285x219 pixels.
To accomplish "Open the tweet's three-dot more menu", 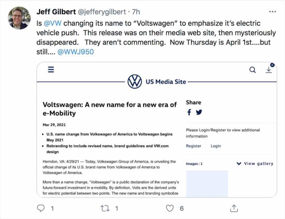I will coord(273,12).
